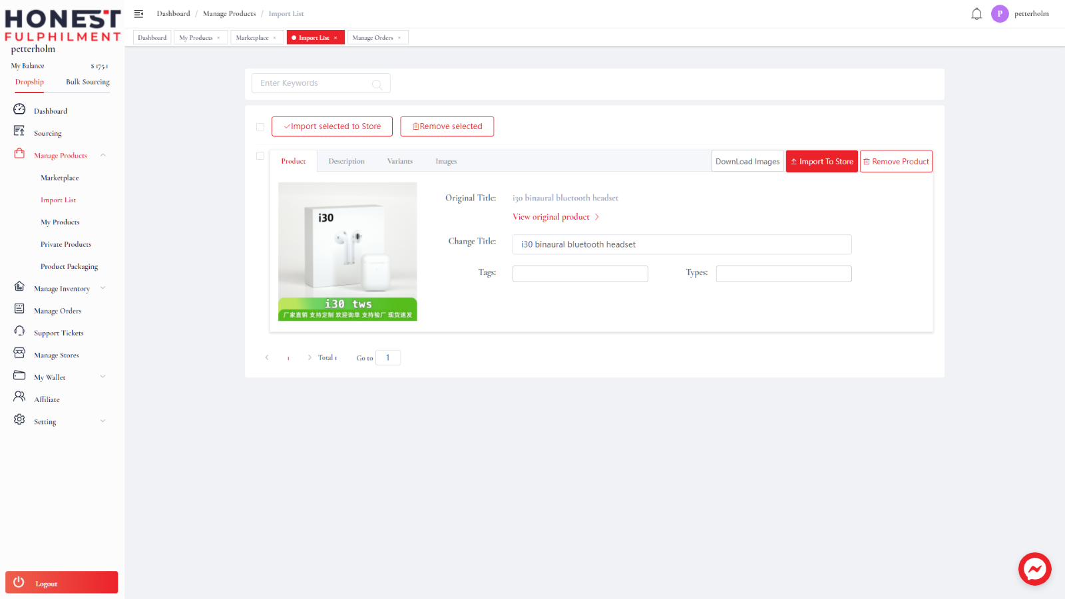
Task: Open the Messenger chat bubble icon
Action: (x=1034, y=569)
